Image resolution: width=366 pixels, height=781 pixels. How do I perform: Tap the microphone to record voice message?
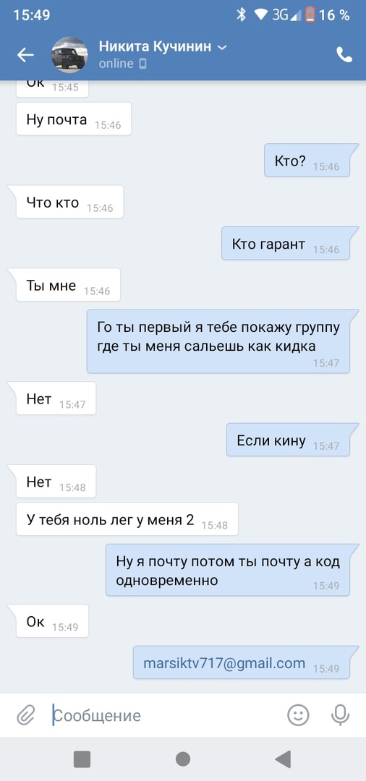(x=340, y=715)
